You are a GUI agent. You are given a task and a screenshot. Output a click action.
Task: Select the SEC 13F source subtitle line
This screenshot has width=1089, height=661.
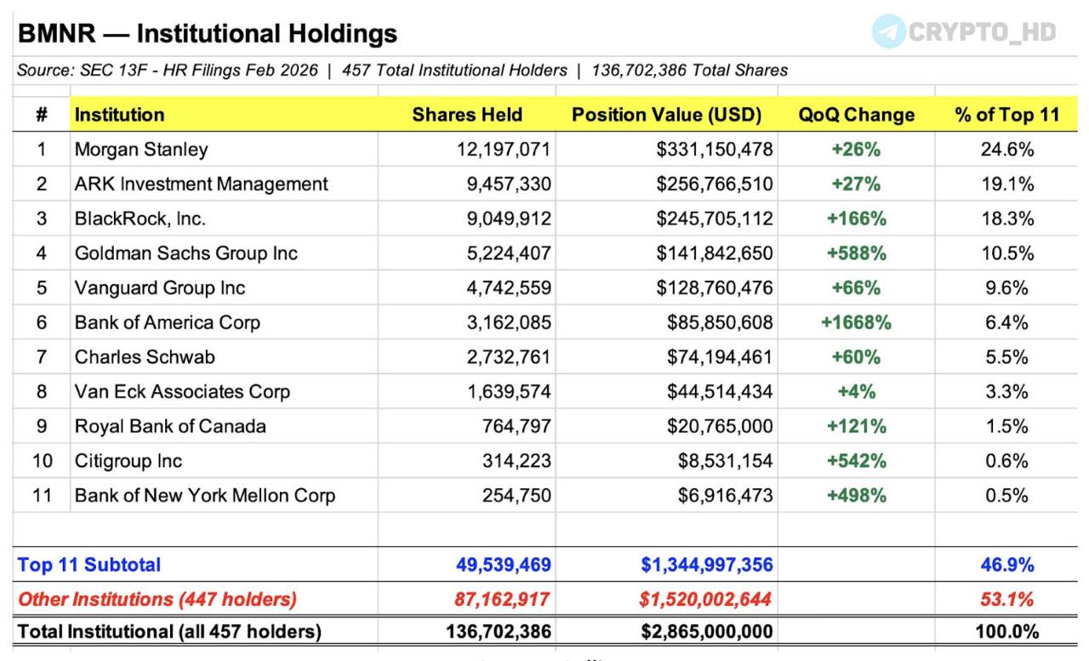click(402, 71)
